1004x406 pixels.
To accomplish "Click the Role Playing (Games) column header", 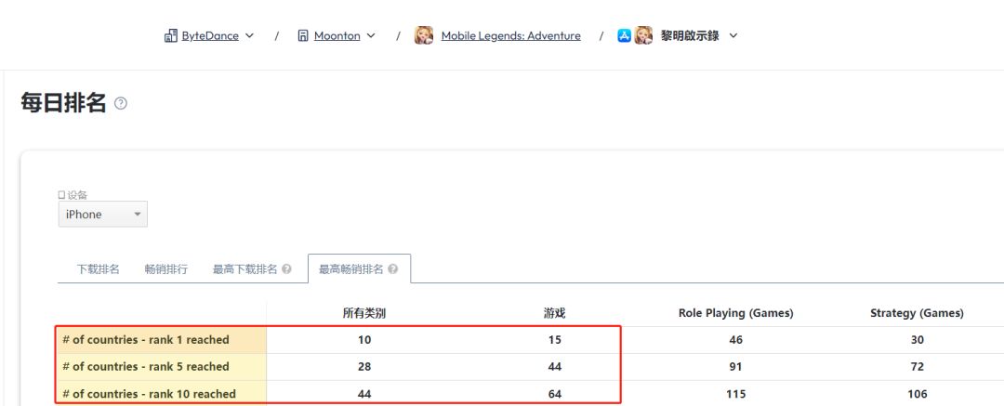I will [x=735, y=313].
